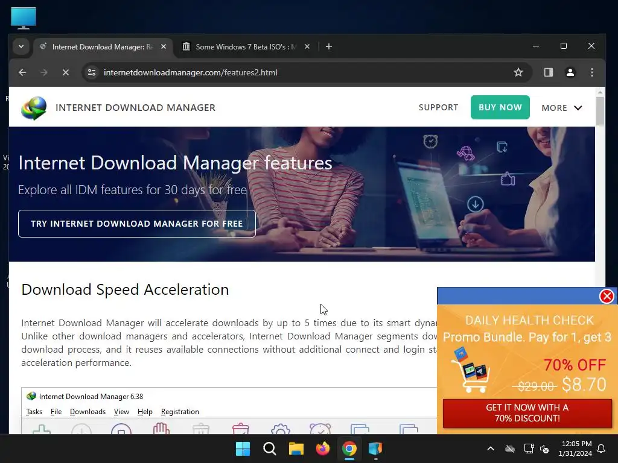Open File menu in IDM screenshot

coord(56,411)
